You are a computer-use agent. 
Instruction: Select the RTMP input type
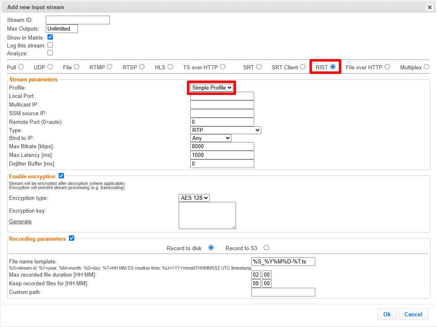(109, 67)
